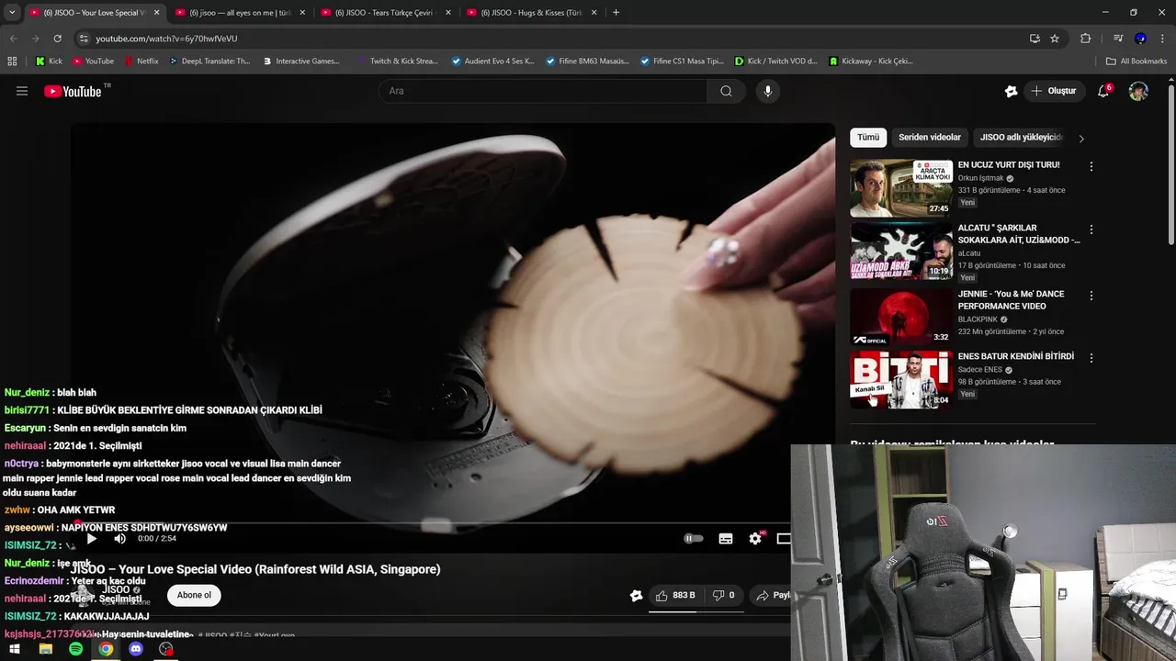Open the Chrome apps grid
This screenshot has width=1176, height=661.
(12, 62)
